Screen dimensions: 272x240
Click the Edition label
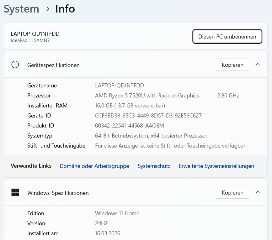36,213
